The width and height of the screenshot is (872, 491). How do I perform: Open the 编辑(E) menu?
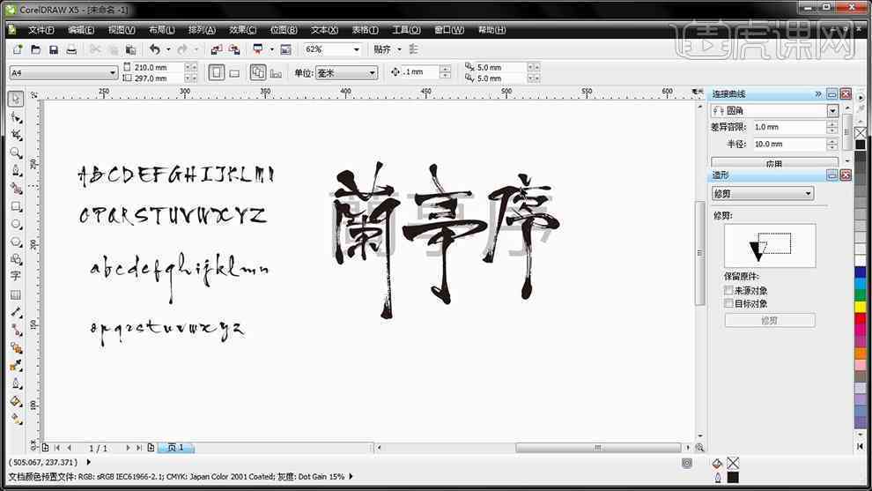point(81,30)
